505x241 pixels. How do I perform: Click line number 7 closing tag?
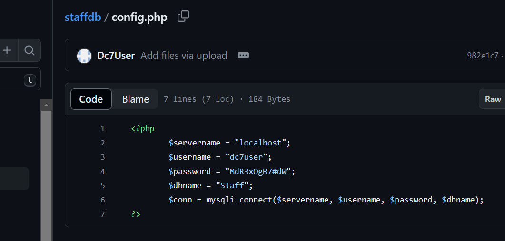pos(102,214)
